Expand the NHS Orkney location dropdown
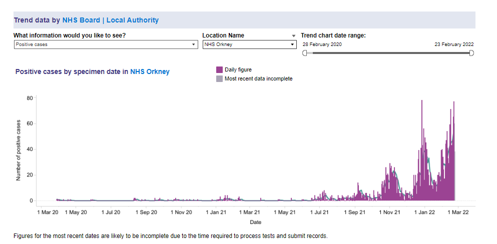 [x=250, y=44]
